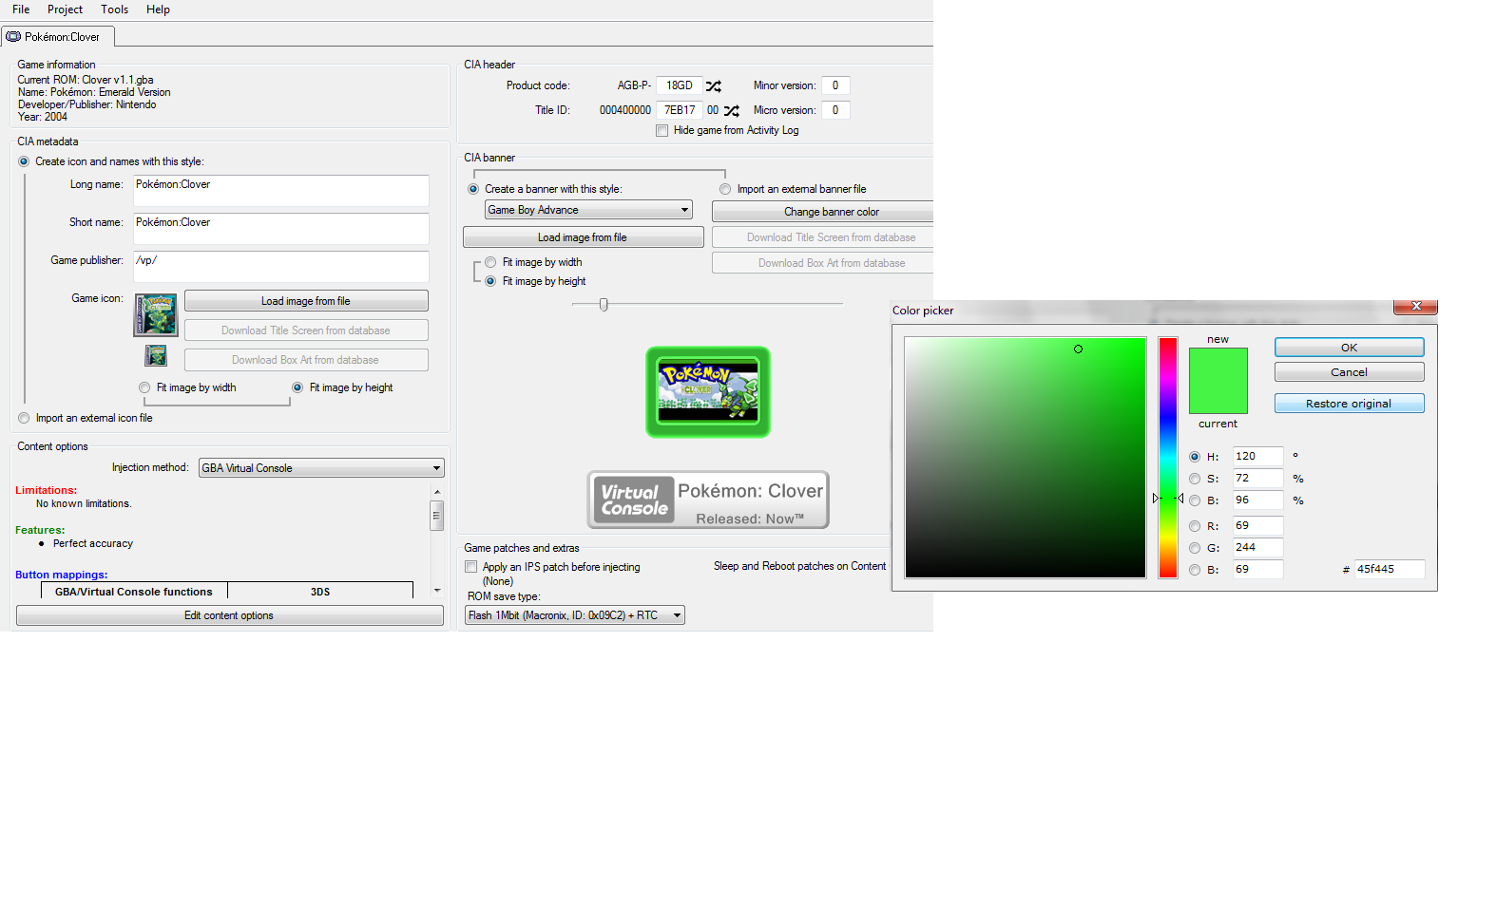
Task: Click the Pokémon banner preview image
Action: 708,392
